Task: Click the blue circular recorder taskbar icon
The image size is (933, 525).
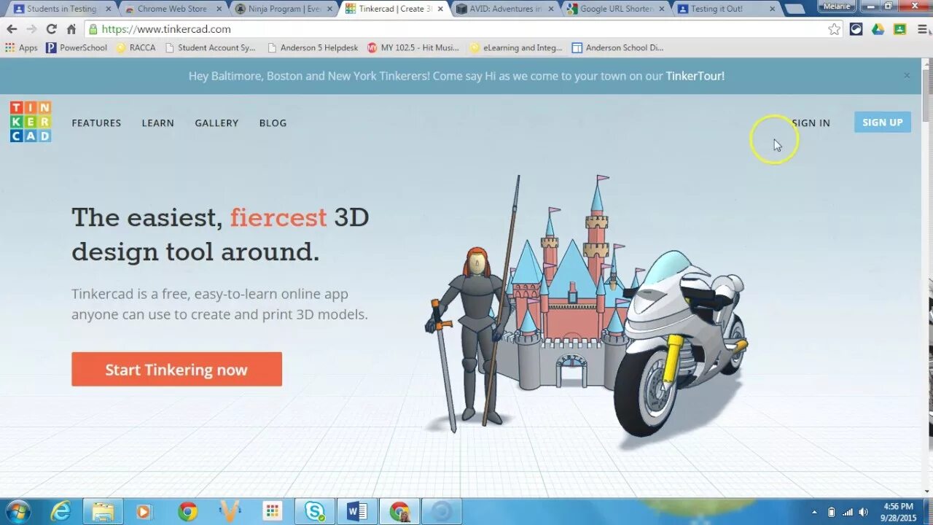Action: (x=442, y=511)
